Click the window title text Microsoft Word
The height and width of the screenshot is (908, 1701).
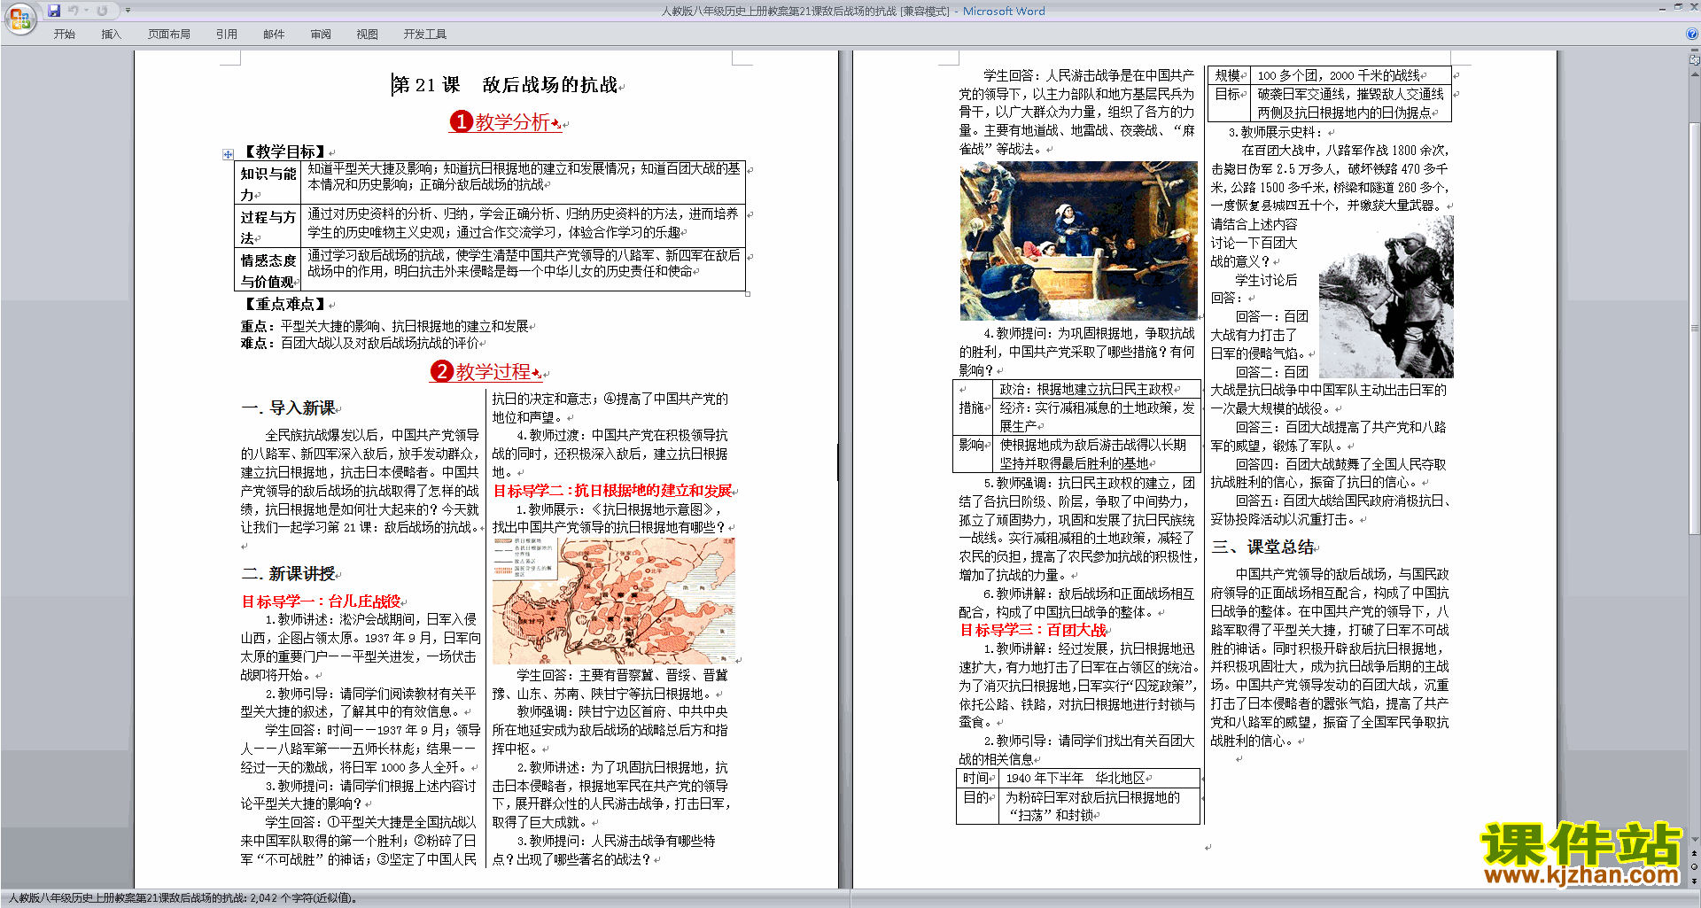coord(1004,11)
